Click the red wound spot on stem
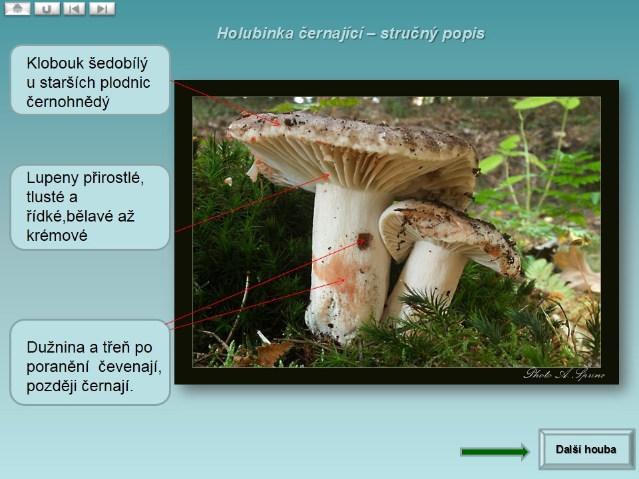The image size is (639, 479). (x=363, y=241)
